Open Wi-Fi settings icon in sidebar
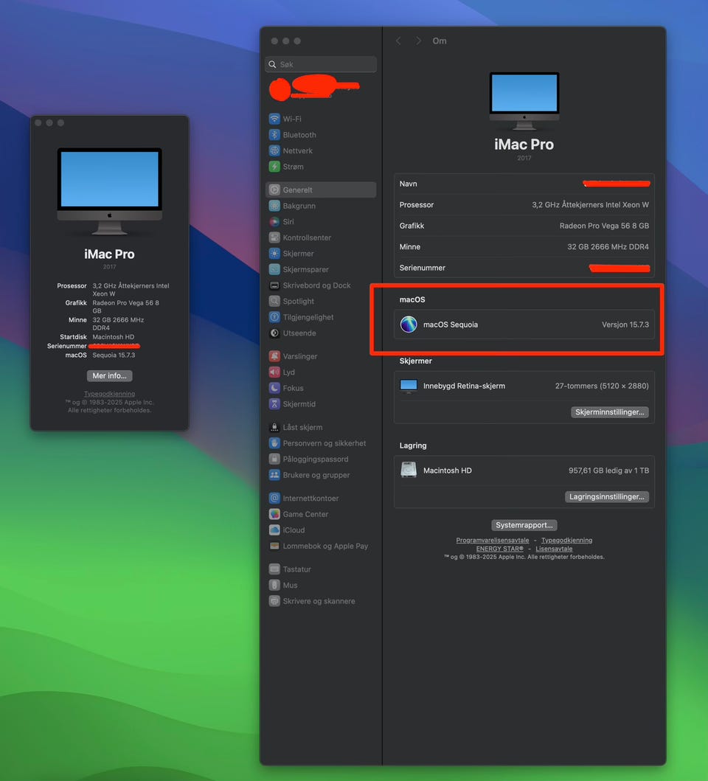This screenshot has width=708, height=781. pos(274,119)
